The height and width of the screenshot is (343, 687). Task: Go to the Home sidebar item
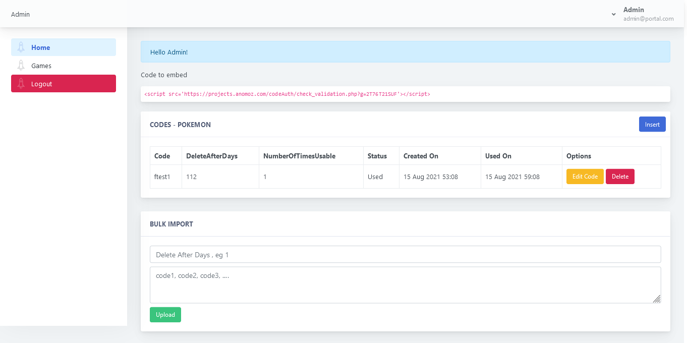pyautogui.click(x=41, y=47)
